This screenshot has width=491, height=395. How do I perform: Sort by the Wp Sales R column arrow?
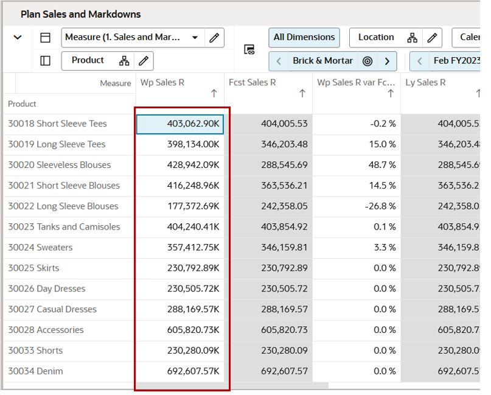point(214,94)
